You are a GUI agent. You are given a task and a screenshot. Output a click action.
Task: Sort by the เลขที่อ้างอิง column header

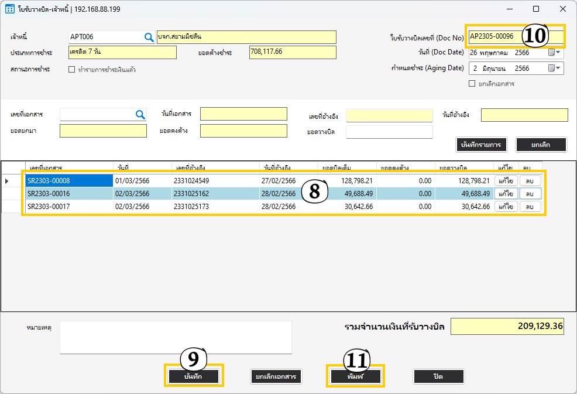214,167
